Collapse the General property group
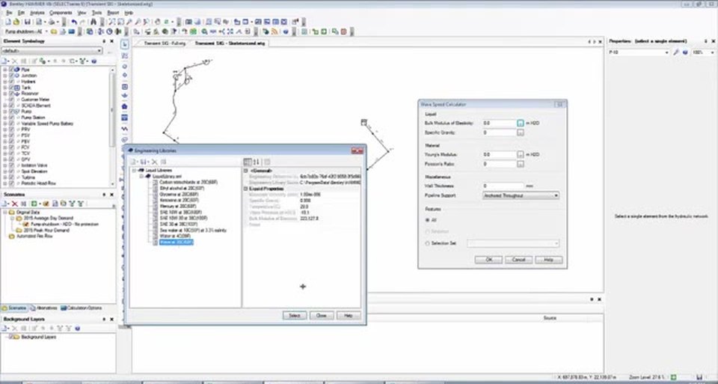This screenshot has width=718, height=384. (x=246, y=171)
